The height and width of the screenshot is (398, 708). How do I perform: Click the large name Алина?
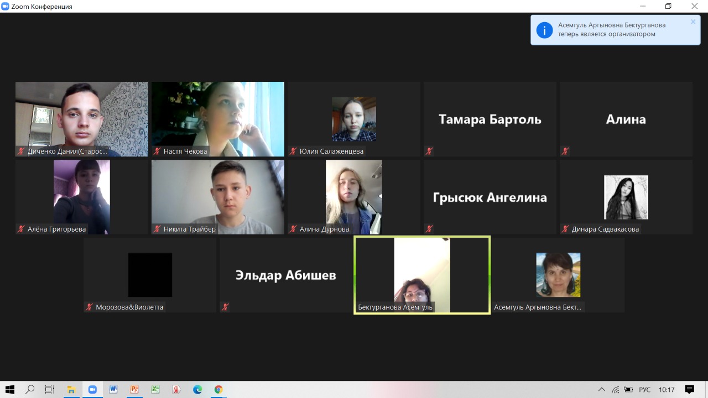(x=626, y=119)
